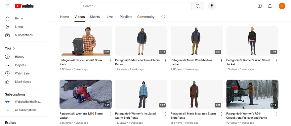The image size is (291, 126).
Task: Play the Men's Jackson Glacier Parka thumbnail
Action: click(x=141, y=41)
